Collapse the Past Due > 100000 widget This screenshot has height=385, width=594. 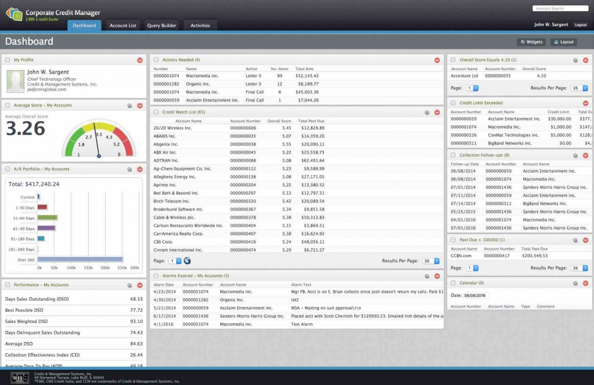click(453, 239)
